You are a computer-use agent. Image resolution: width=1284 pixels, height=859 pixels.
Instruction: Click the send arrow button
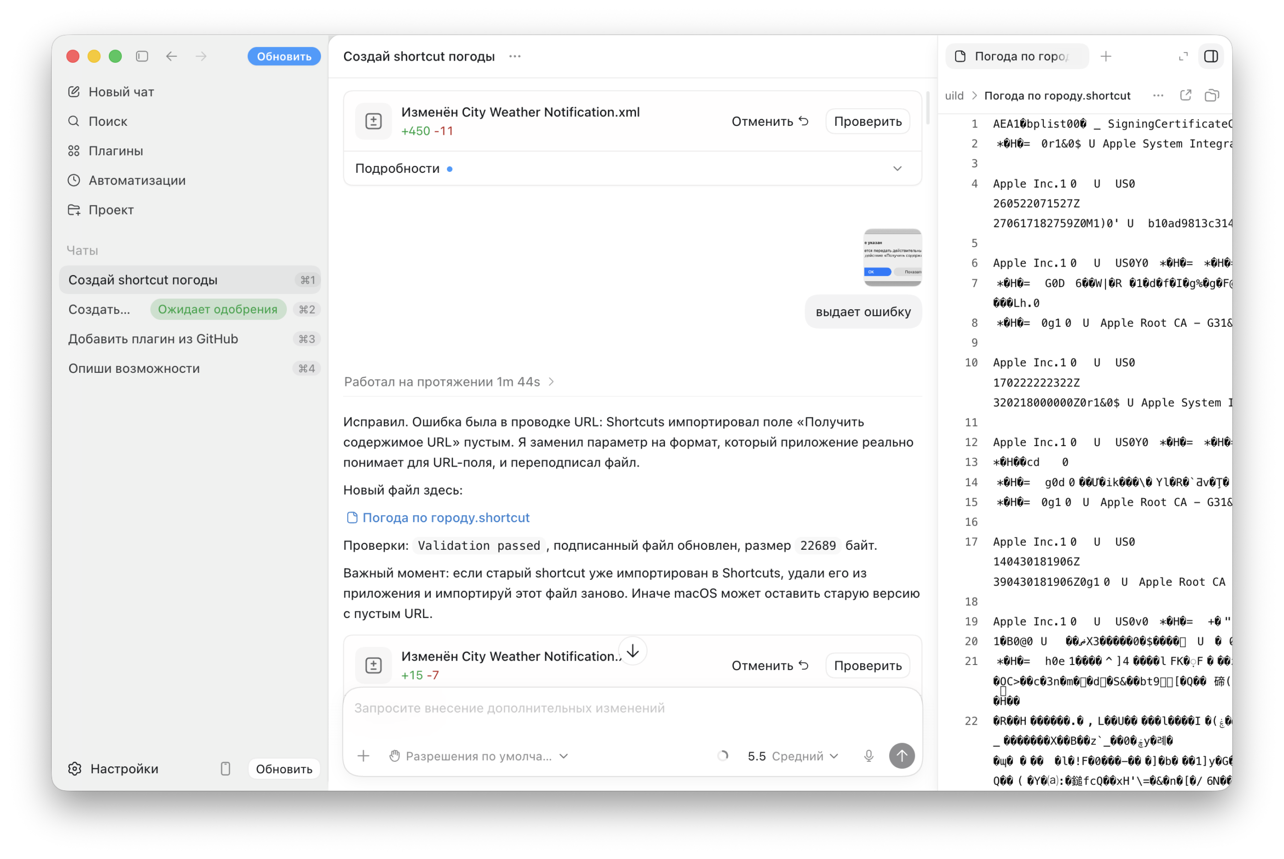(x=901, y=756)
